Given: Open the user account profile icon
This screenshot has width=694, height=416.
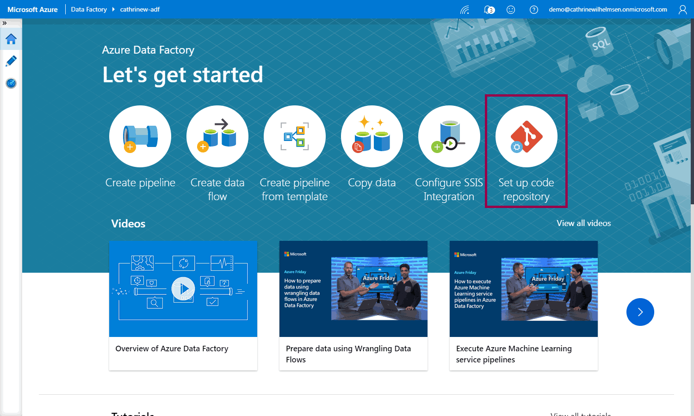Looking at the screenshot, I should pos(682,10).
